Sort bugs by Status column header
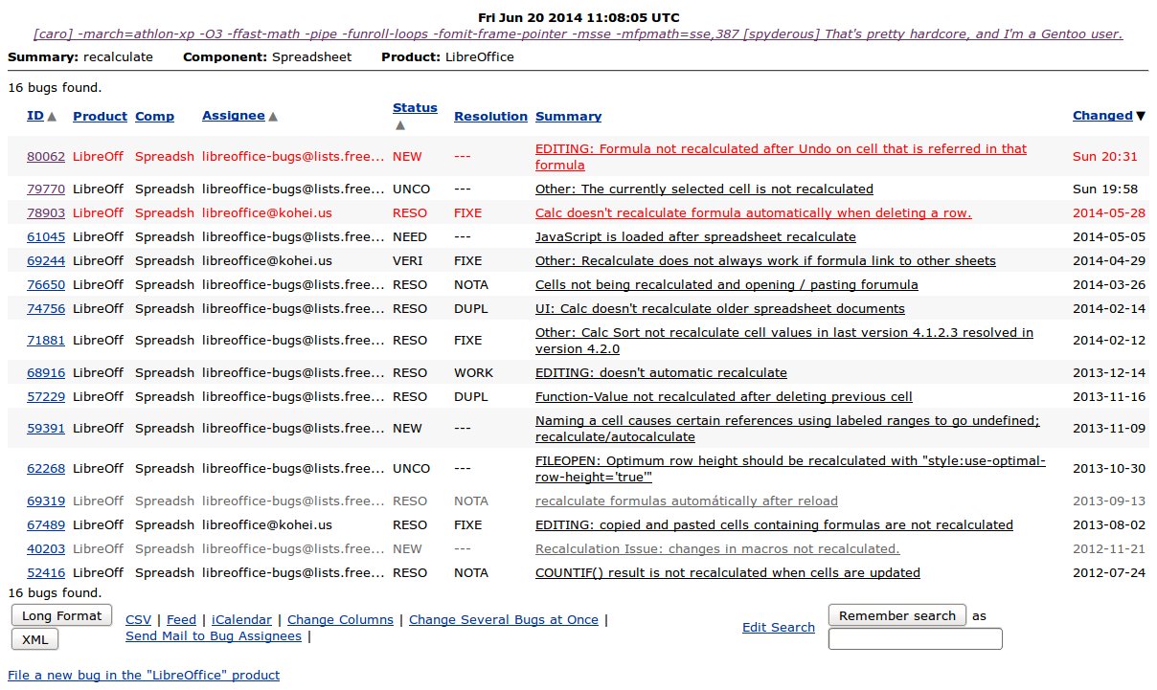 [415, 107]
